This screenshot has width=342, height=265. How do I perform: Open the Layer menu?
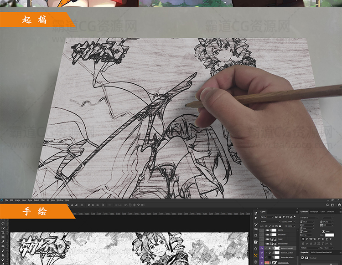[x=24, y=200]
